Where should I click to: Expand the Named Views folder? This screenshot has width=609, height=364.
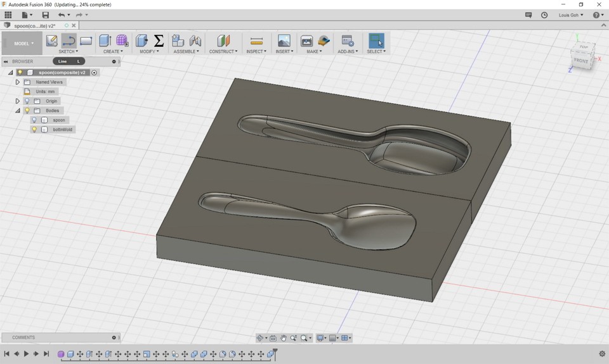18,82
